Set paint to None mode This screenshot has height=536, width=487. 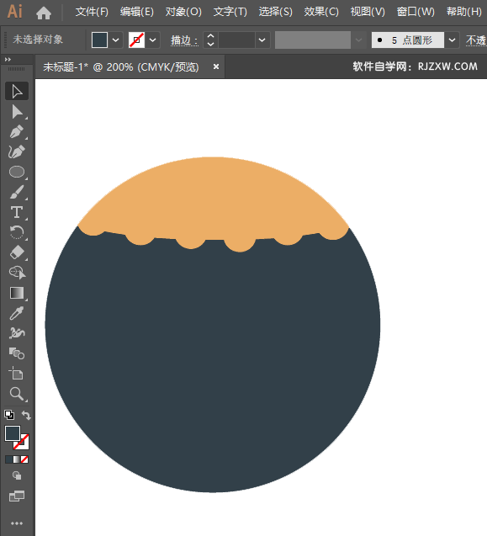click(24, 459)
